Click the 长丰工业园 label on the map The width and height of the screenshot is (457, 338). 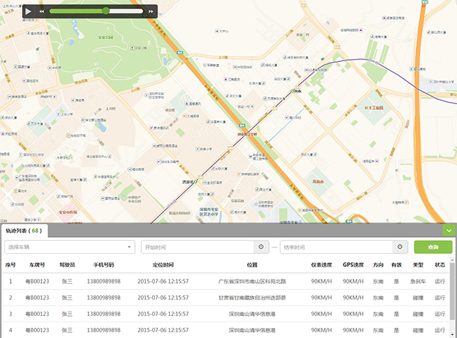coord(374,108)
